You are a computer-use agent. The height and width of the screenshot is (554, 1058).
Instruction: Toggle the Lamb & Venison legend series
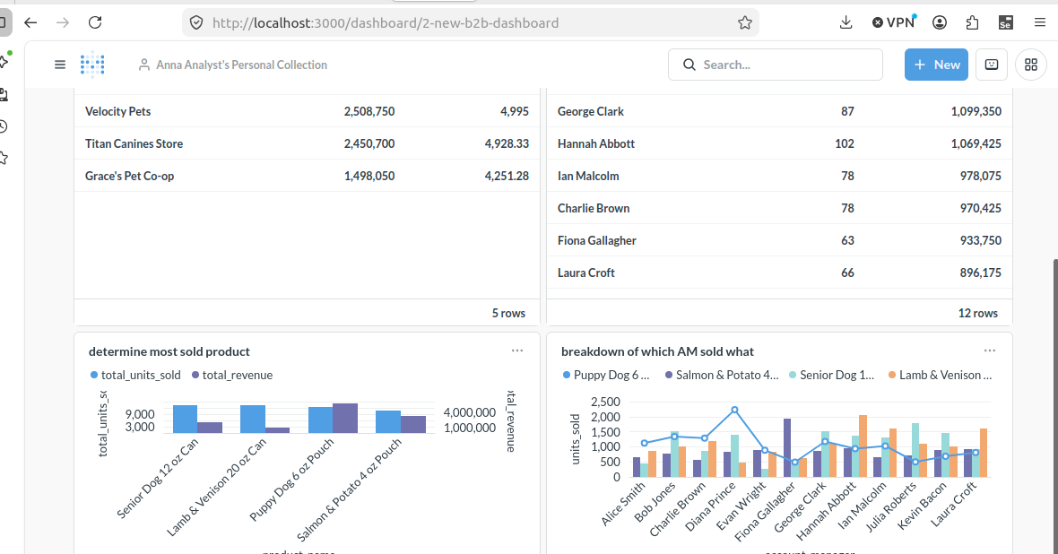[x=940, y=376]
